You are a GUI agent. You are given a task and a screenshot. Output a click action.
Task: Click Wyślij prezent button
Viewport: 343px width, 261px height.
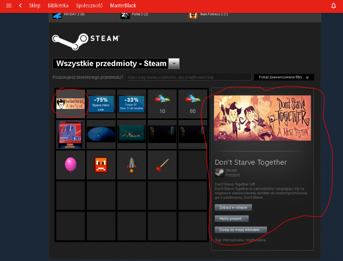click(x=232, y=219)
